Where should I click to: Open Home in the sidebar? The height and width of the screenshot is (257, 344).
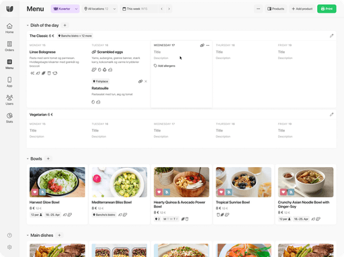pos(9,28)
